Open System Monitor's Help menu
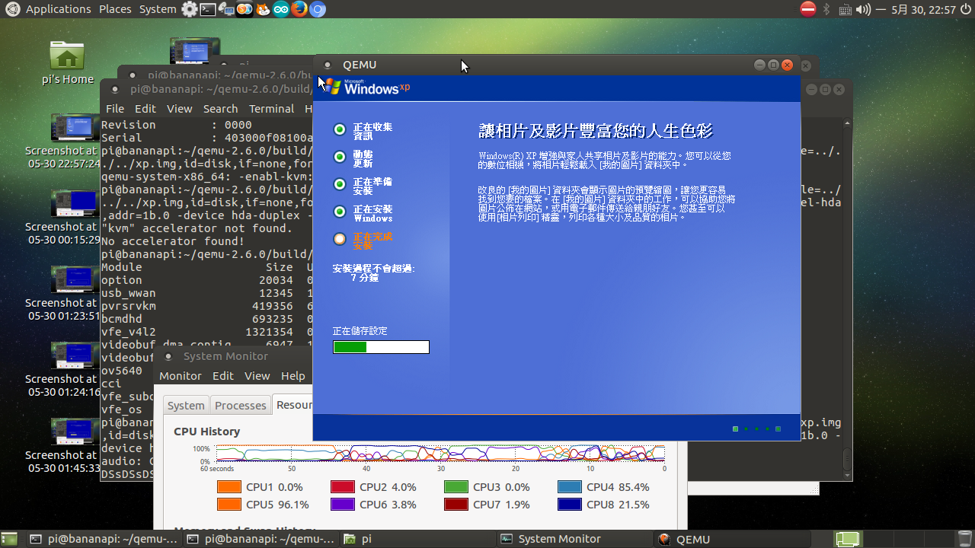Viewport: 975px width, 548px height. (292, 376)
